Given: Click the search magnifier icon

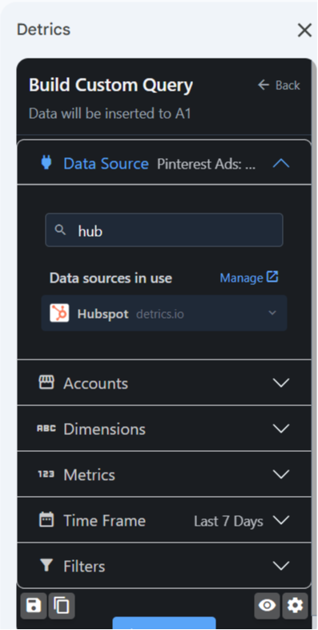Looking at the screenshot, I should click(x=60, y=230).
